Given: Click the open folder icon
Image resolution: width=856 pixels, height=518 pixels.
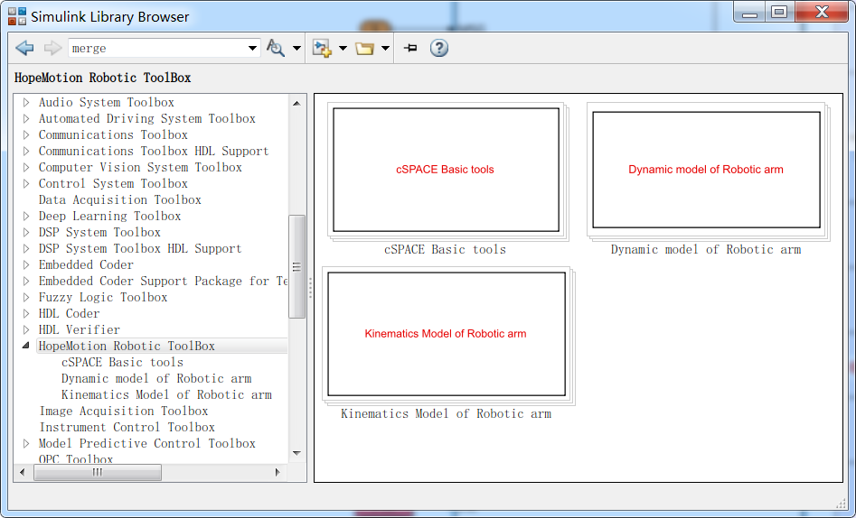Looking at the screenshot, I should tap(364, 48).
